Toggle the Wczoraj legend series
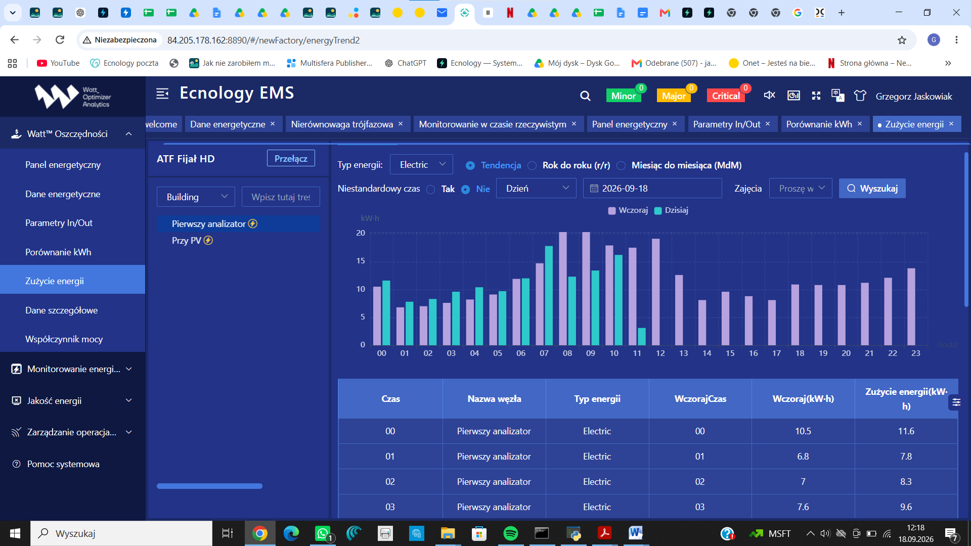Screen dimensions: 971x546 pyautogui.click(x=628, y=210)
